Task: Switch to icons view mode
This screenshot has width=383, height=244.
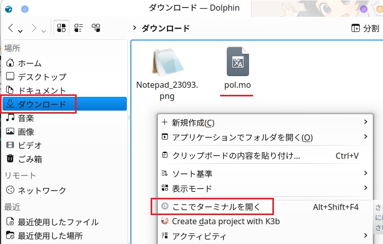Action: click(x=62, y=28)
